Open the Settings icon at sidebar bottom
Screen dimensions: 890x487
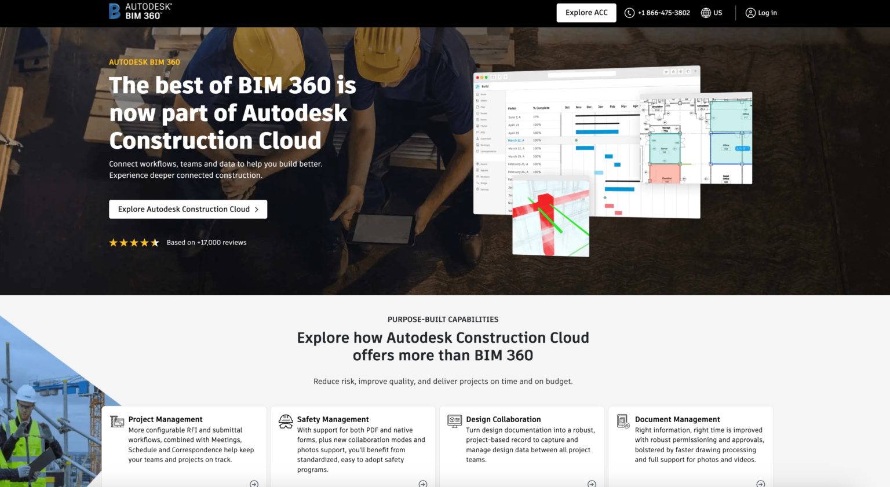pyautogui.click(x=477, y=189)
